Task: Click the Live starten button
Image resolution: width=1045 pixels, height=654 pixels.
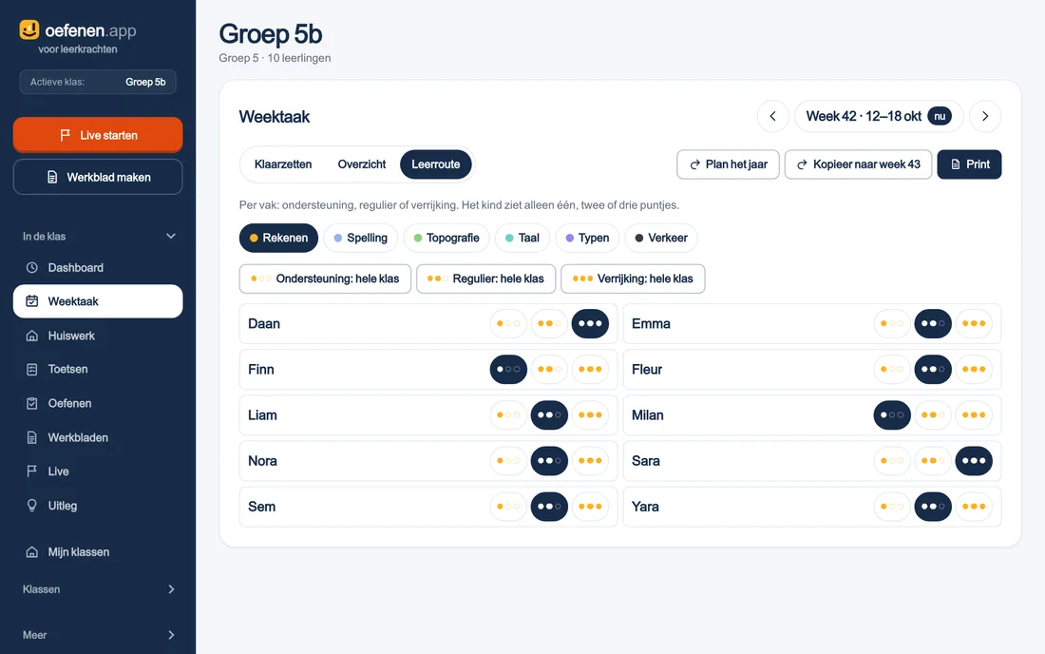Action: click(98, 135)
